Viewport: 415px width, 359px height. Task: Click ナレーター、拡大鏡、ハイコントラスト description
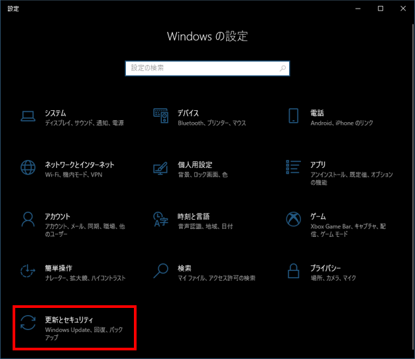(x=86, y=278)
